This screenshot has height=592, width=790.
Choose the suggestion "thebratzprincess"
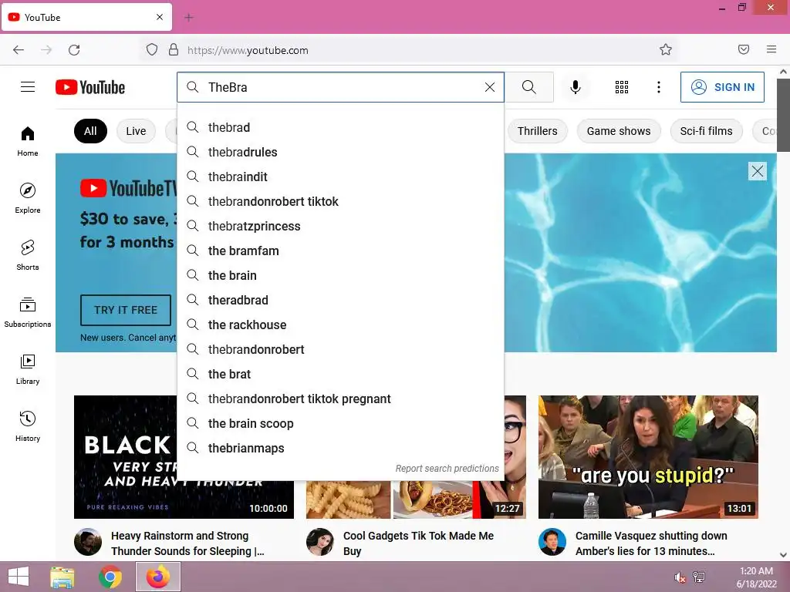(x=340, y=226)
